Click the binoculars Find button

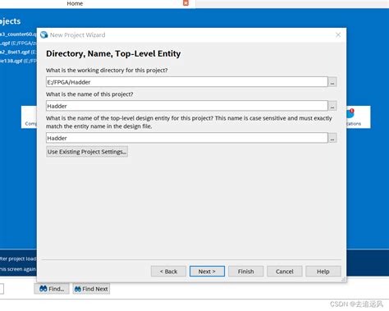pos(52,289)
